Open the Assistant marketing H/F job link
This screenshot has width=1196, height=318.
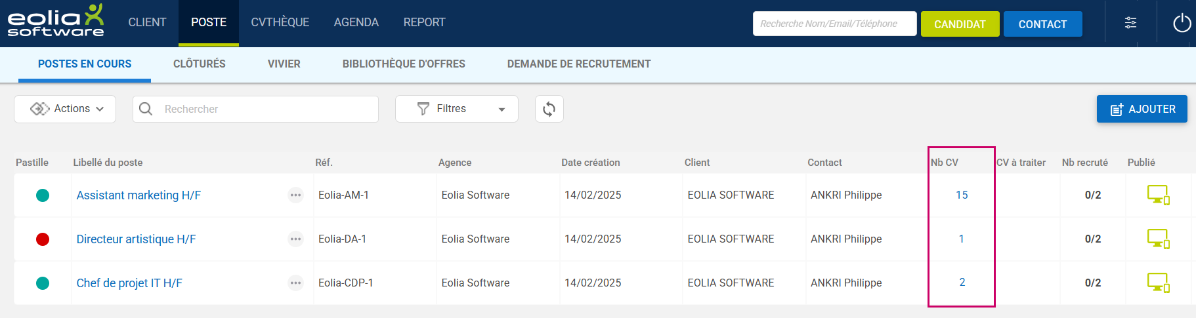[x=139, y=195]
